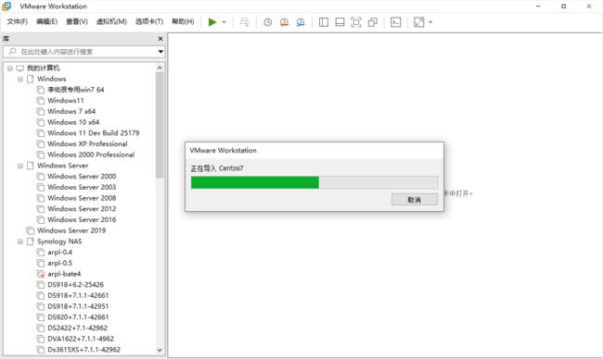Collapse the Windows folder node
This screenshot has width=603, height=359.
click(x=20, y=79)
